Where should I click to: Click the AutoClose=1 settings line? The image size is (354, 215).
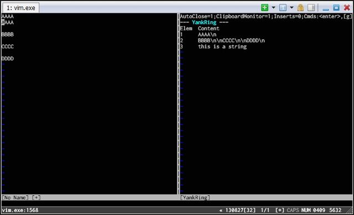coord(265,16)
